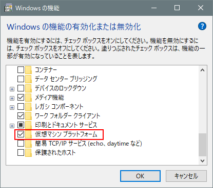Click the folder icon beside コンテナー
213x188 pixels.
[29, 69]
